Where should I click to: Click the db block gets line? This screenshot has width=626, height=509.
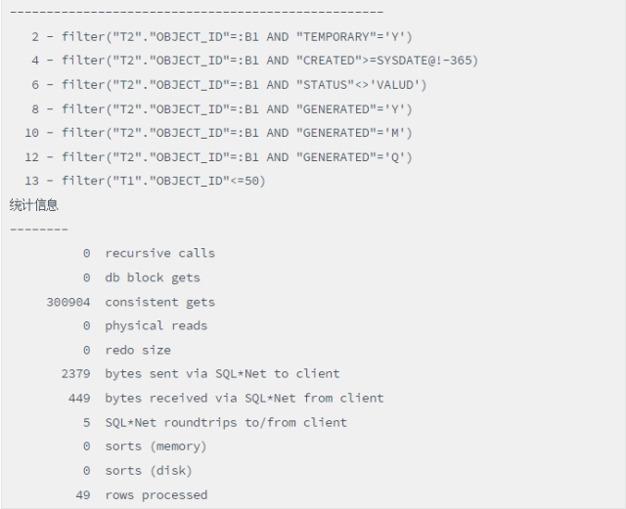(152, 277)
